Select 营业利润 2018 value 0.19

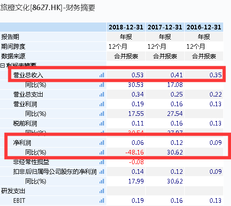(x=137, y=104)
